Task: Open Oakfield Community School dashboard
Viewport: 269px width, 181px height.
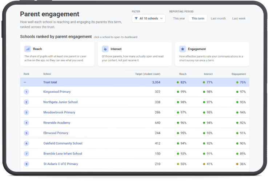Action: tap(63, 143)
